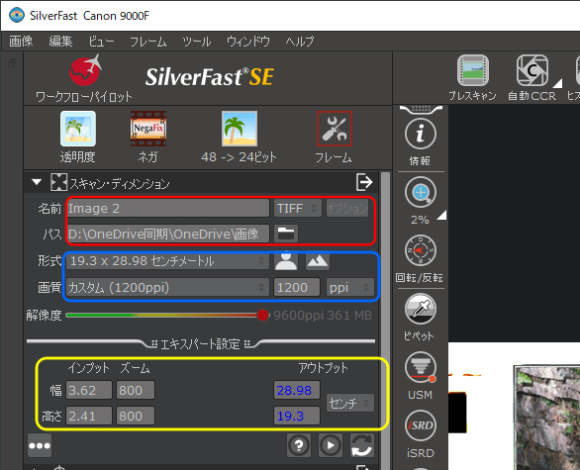Screen dimensions: 580x470
Task: Activate the zoom magnifier tool
Action: (x=421, y=192)
